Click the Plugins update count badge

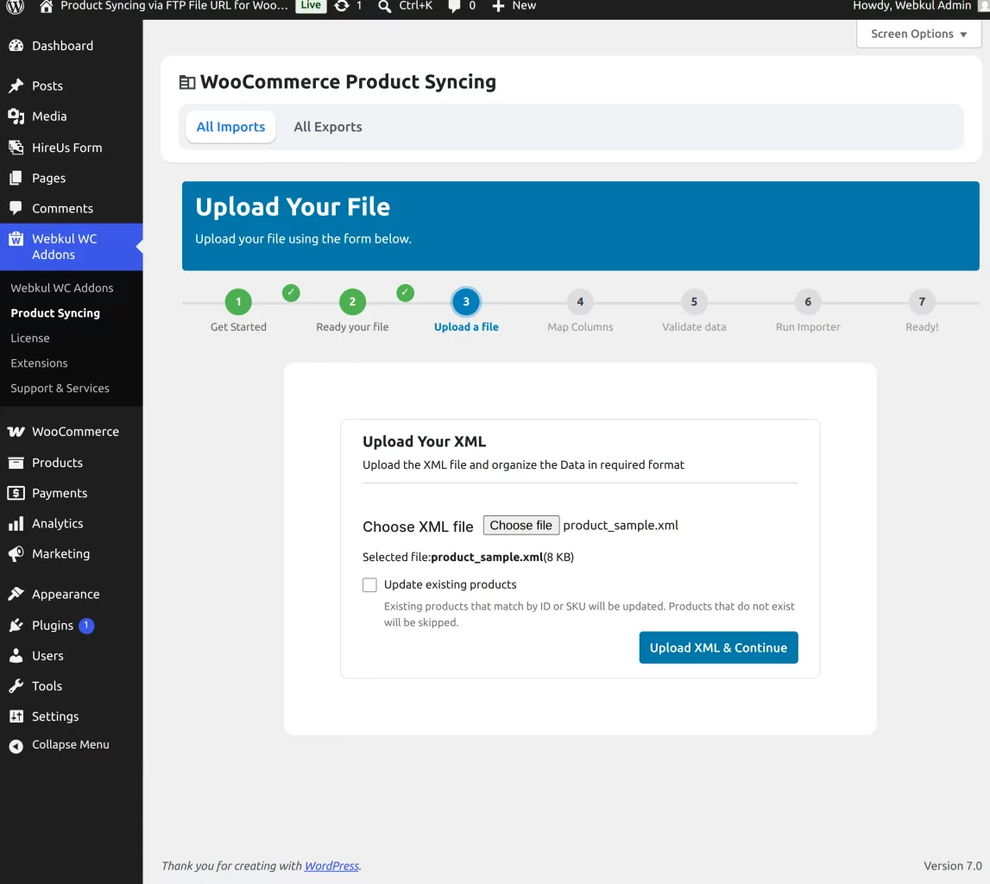pos(86,625)
